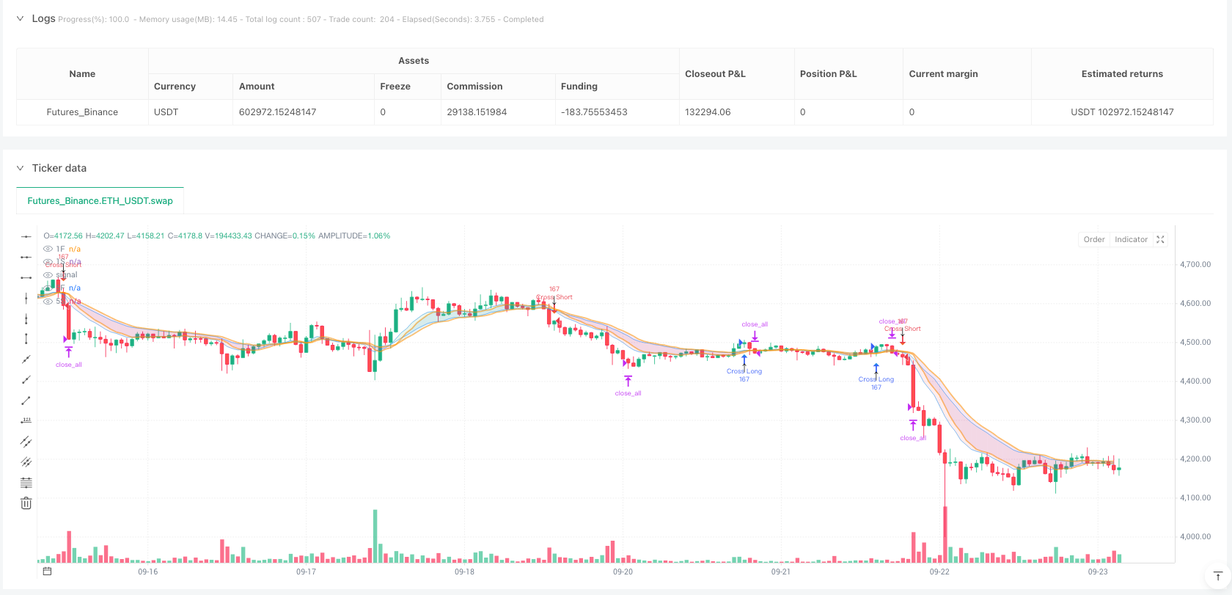Click amount value 602972.15248147
This screenshot has height=595, width=1232.
point(277,112)
